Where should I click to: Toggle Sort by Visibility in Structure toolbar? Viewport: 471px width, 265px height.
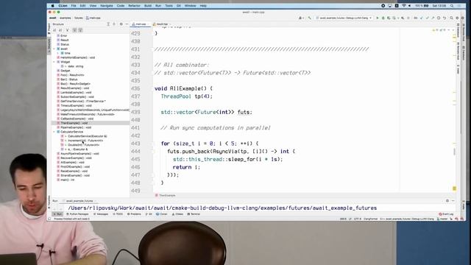point(54,30)
